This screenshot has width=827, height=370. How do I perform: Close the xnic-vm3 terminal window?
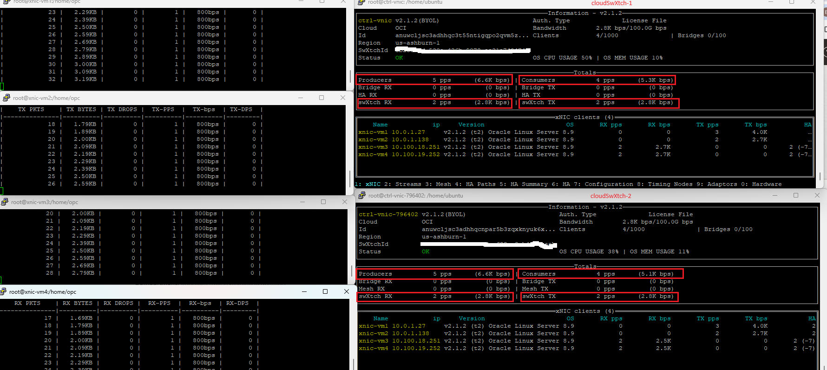[345, 202]
